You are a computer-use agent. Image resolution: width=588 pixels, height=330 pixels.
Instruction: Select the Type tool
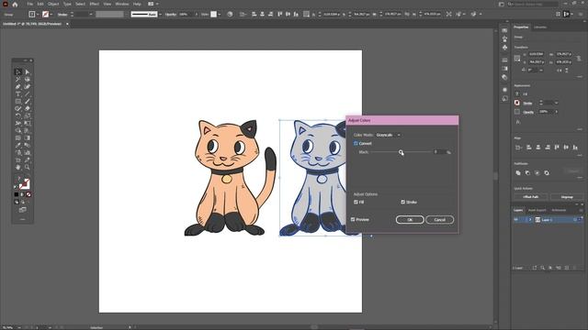pyautogui.click(x=18, y=93)
